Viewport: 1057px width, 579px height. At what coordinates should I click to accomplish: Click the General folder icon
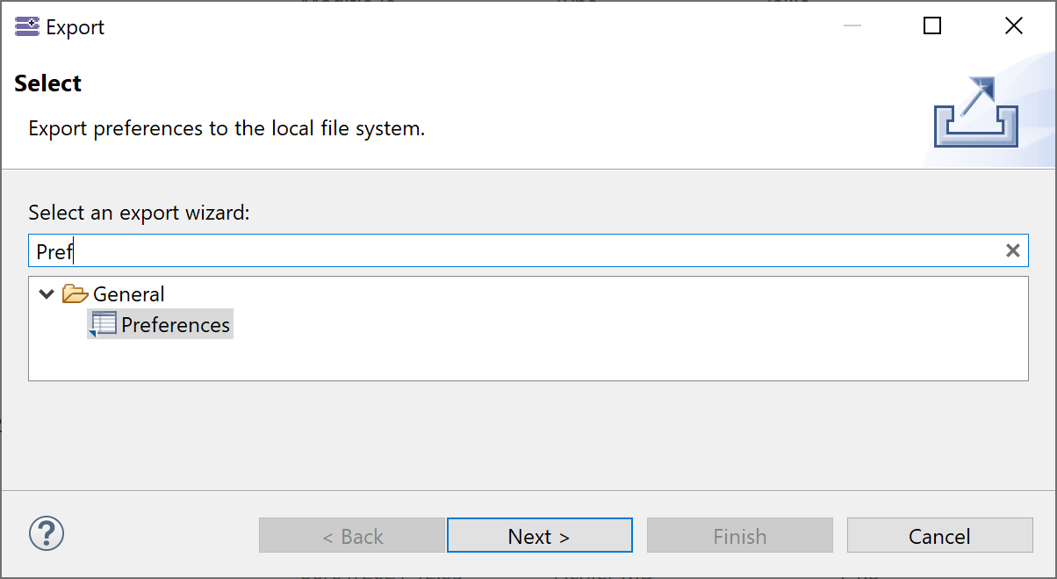tap(75, 294)
